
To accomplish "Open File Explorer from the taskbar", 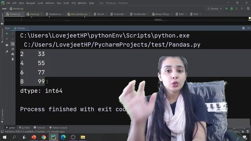I will (x=83, y=137).
